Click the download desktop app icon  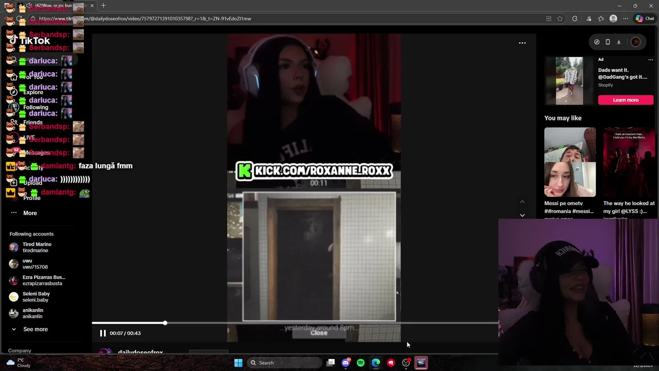point(619,42)
